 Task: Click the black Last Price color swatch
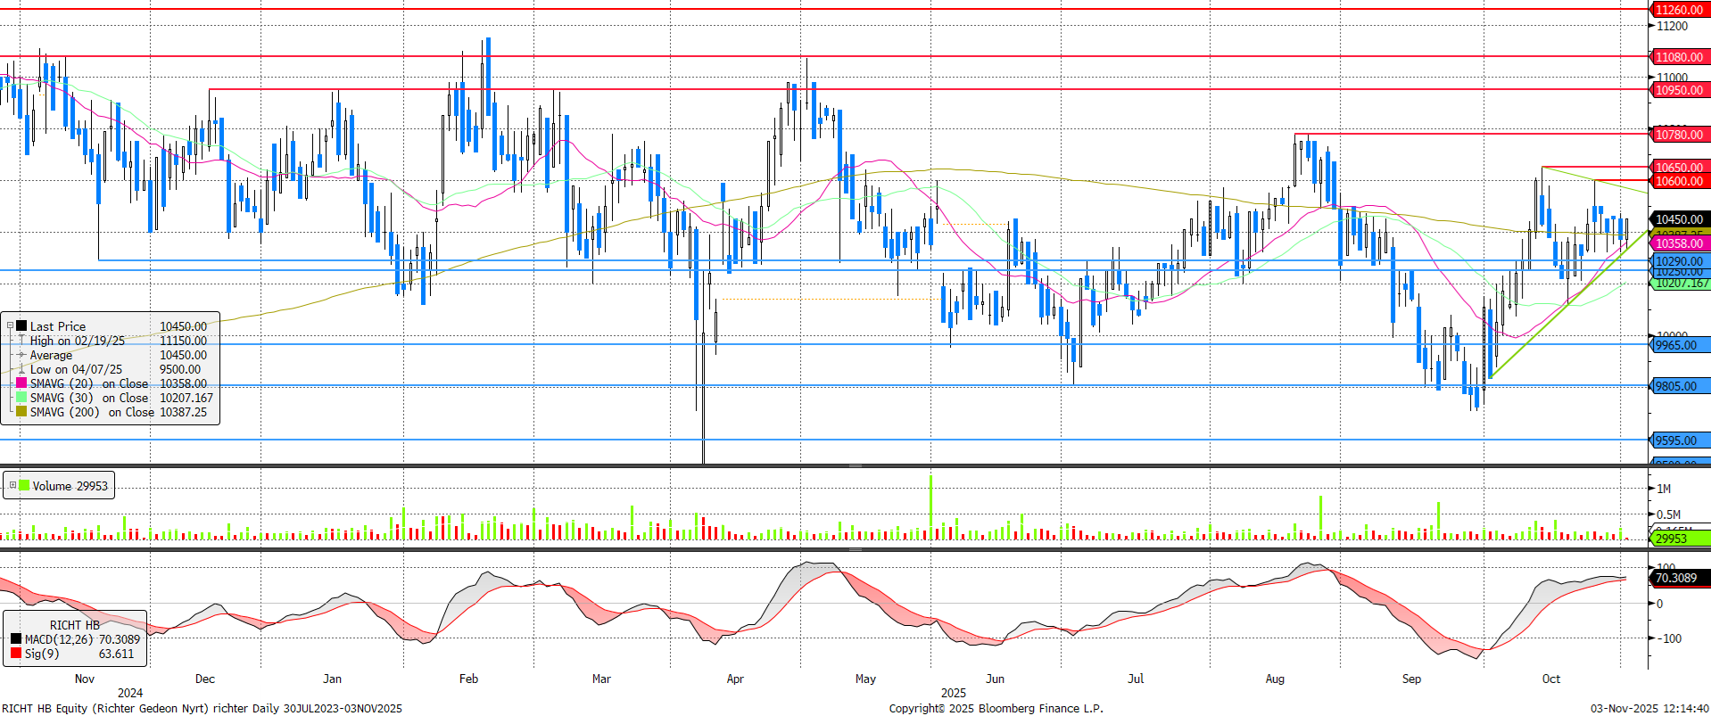click(21, 326)
